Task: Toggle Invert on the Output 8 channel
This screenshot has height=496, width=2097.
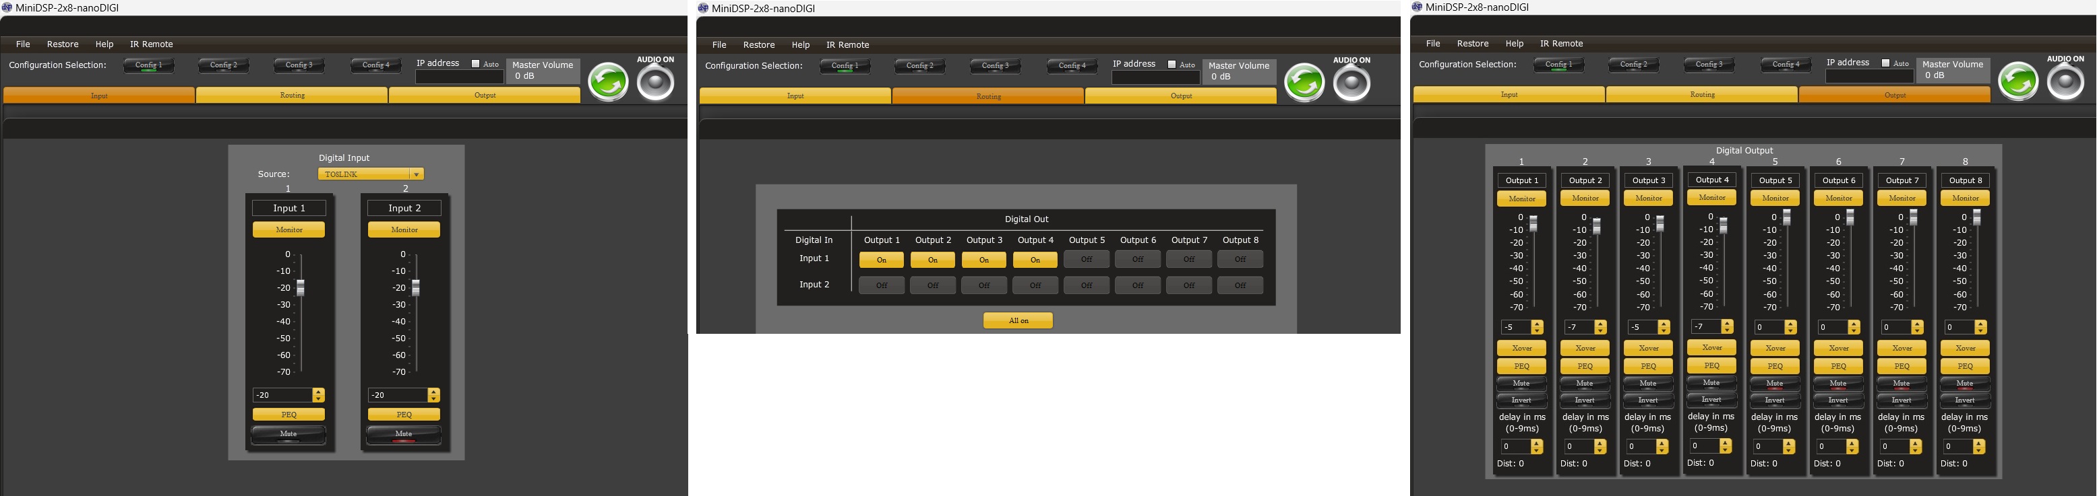Action: click(1965, 401)
